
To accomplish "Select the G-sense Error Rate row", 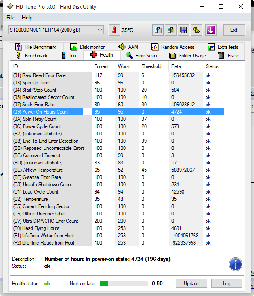I will click(x=118, y=177).
